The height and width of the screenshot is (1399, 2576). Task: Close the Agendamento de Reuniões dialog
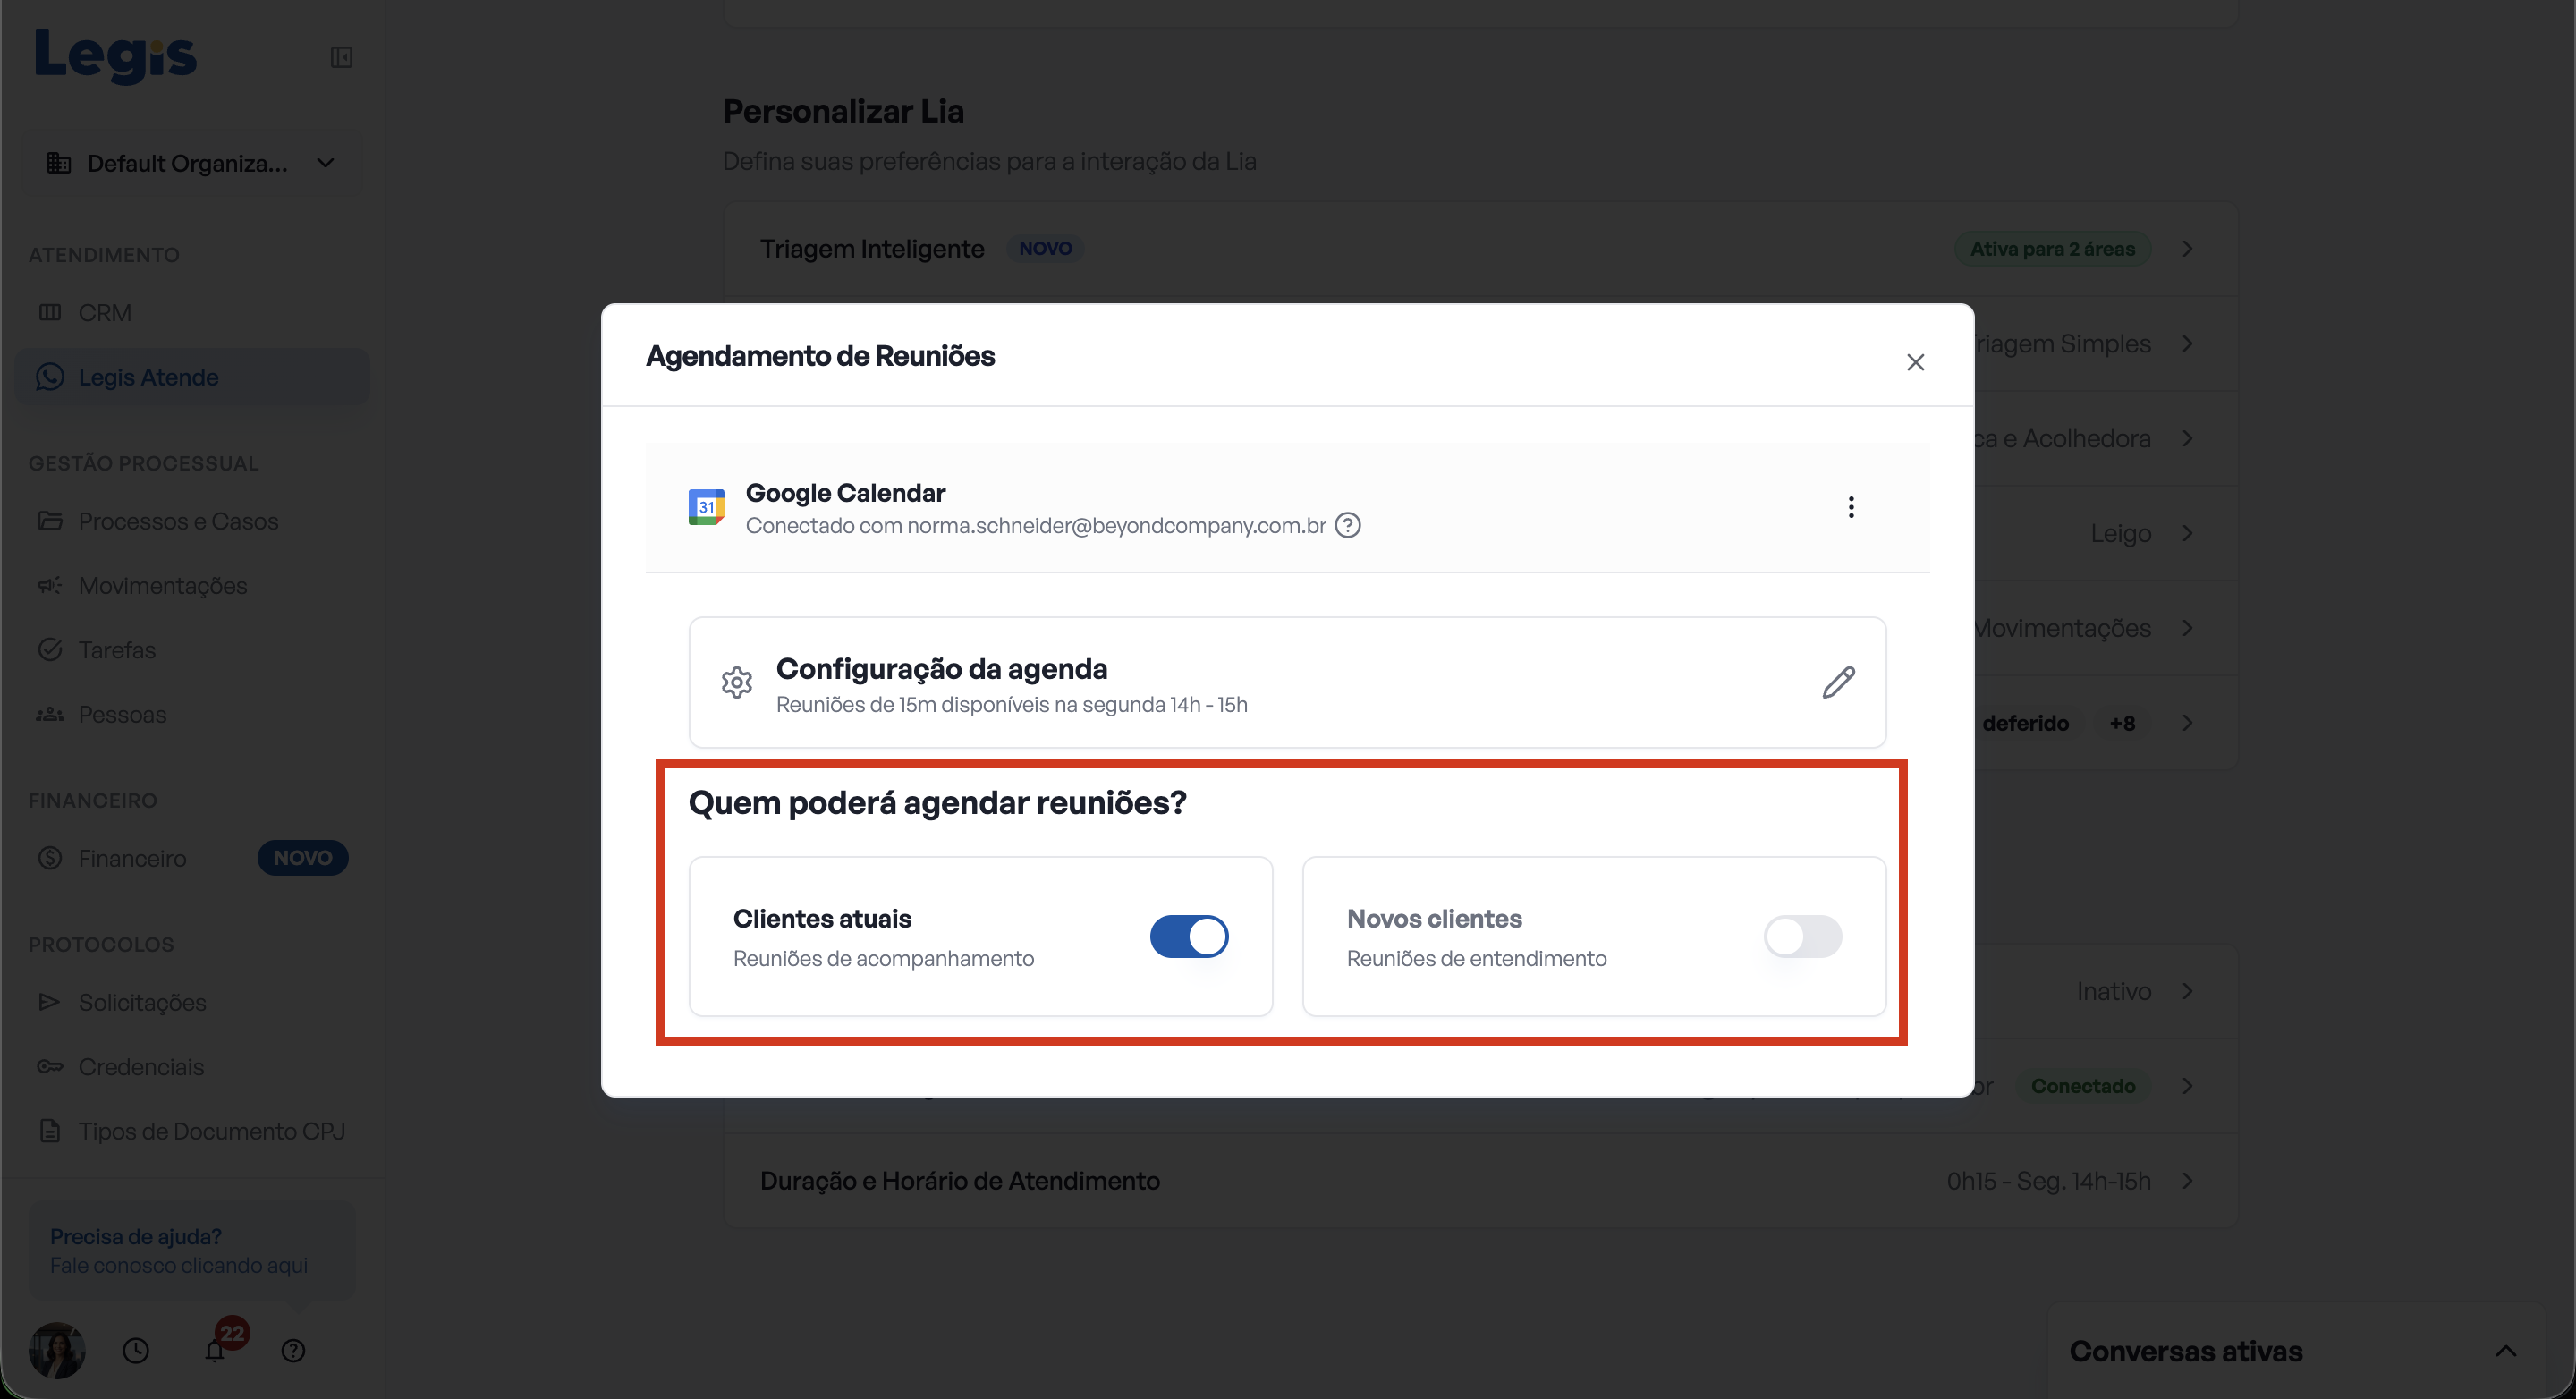point(1915,362)
